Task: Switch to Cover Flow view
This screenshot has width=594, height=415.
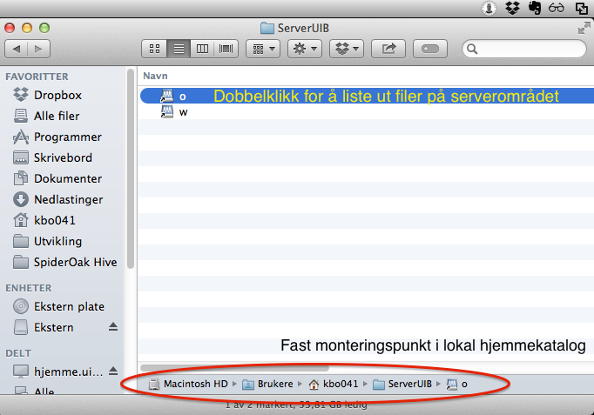Action: [x=226, y=49]
